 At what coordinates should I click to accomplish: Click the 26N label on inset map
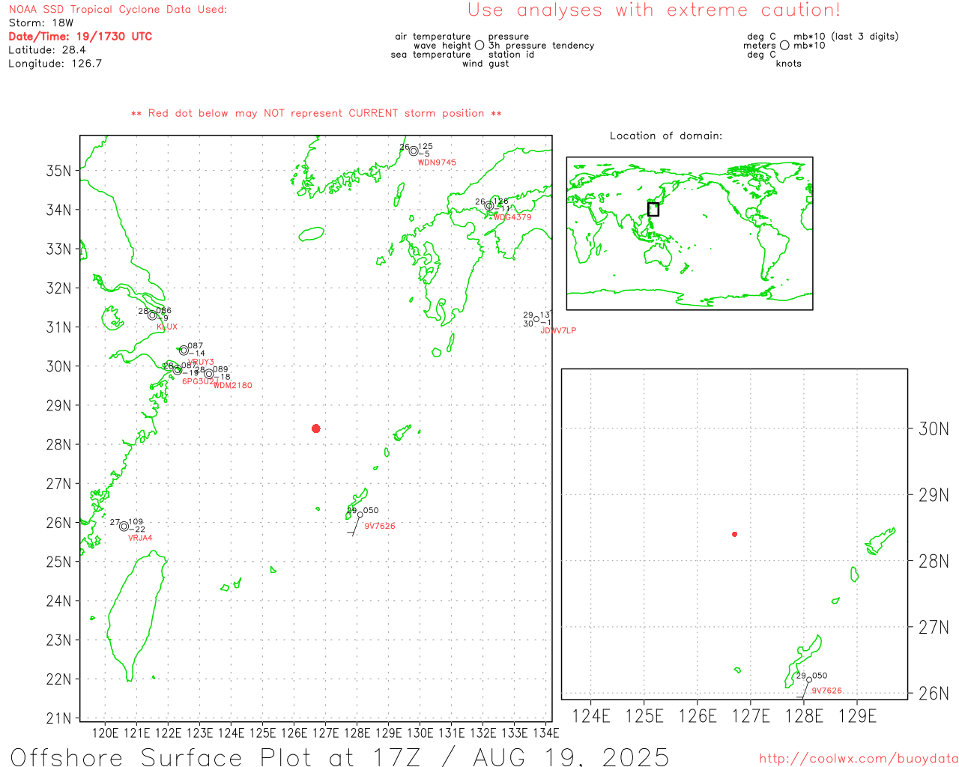934,694
